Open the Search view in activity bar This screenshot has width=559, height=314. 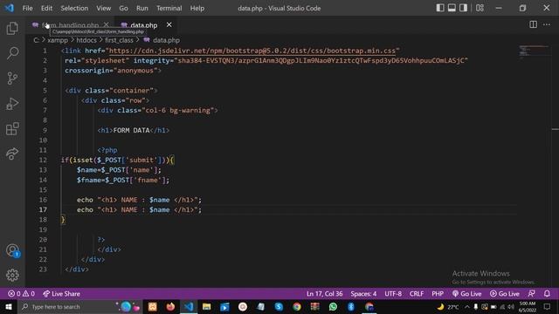click(x=12, y=53)
